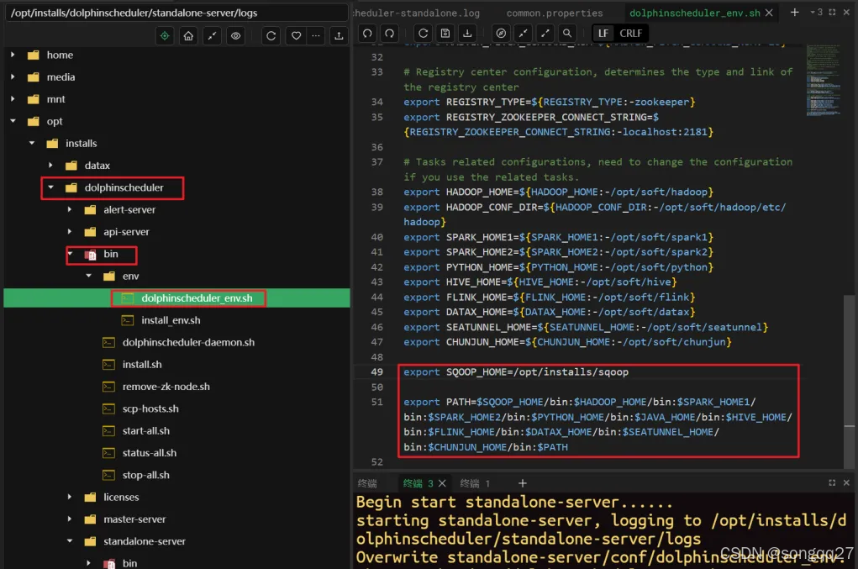Maximize the terminal panel
The image size is (858, 569).
pyautogui.click(x=832, y=482)
